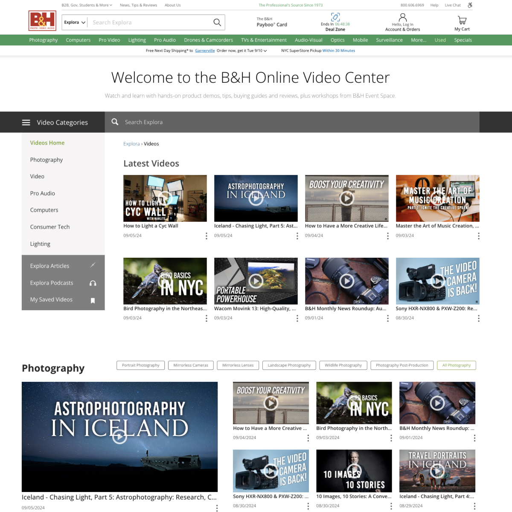This screenshot has width=512, height=512.
Task: Click the Explora Articles pencil icon
Action: pos(93,265)
